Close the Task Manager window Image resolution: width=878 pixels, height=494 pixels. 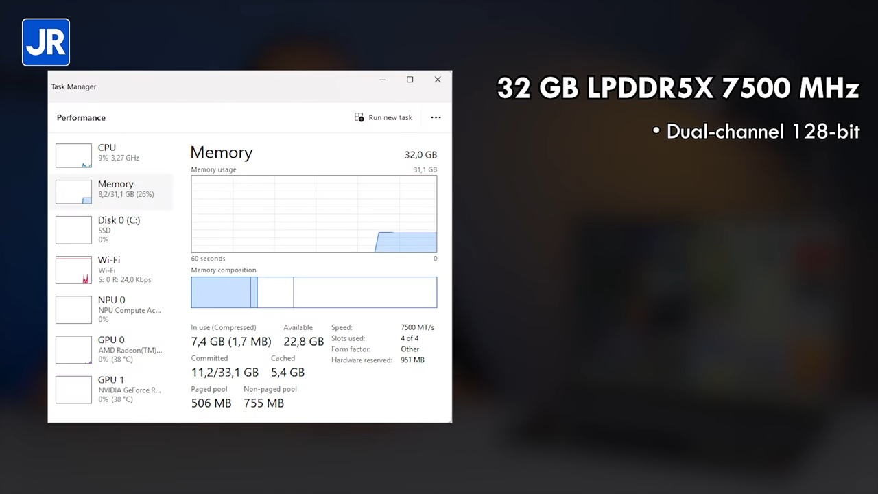[438, 80]
